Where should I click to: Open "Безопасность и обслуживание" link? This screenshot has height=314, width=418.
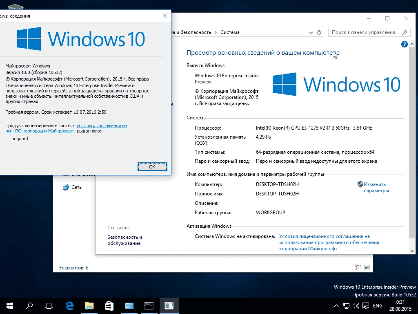125,240
